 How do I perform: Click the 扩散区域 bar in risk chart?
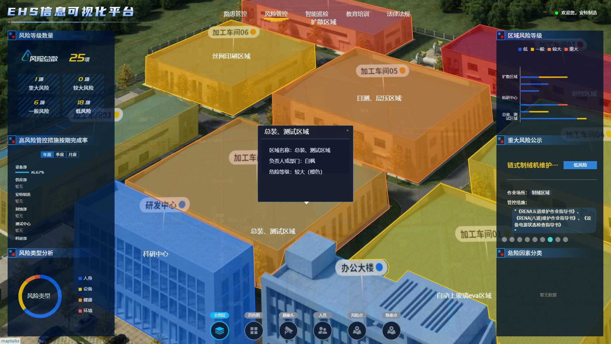tap(544, 77)
